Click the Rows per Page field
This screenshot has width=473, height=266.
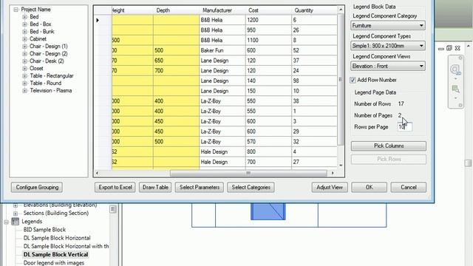[x=404, y=127]
